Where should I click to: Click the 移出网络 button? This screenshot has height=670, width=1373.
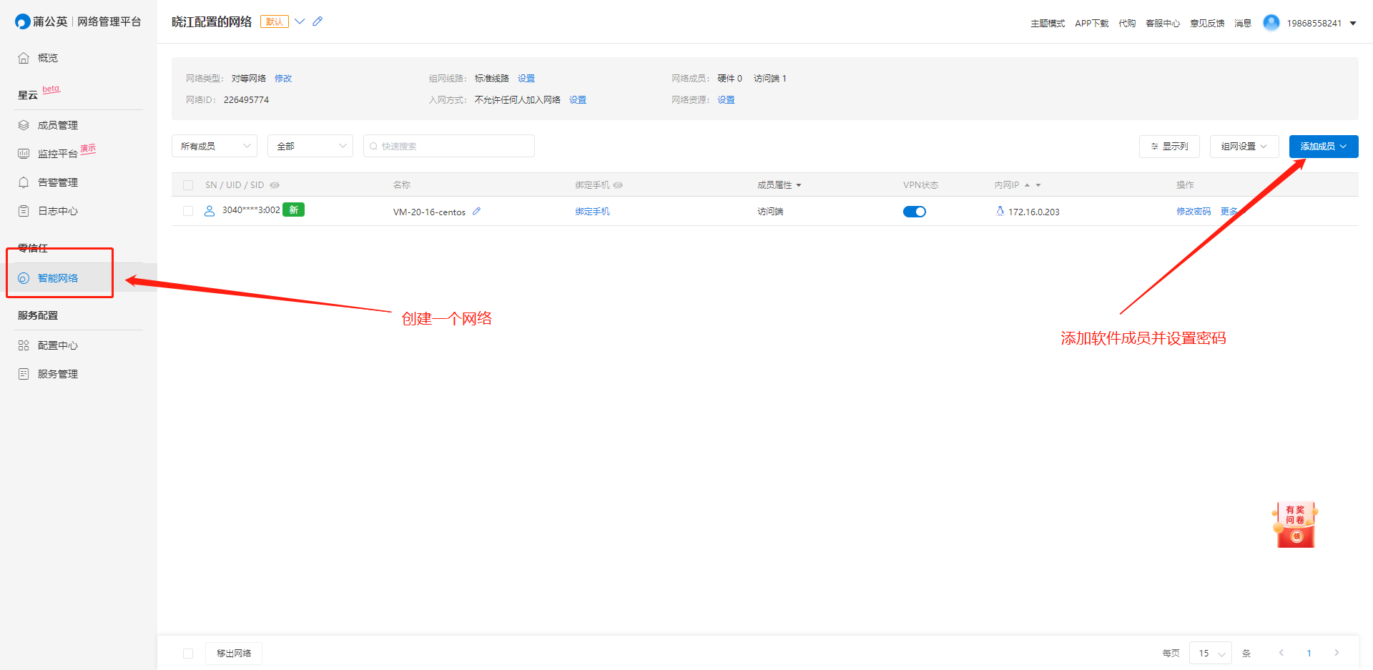click(x=234, y=653)
